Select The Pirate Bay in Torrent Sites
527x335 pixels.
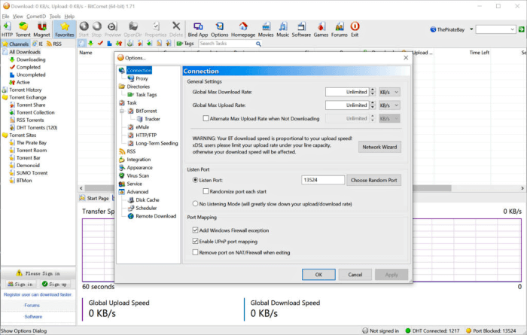click(x=32, y=143)
